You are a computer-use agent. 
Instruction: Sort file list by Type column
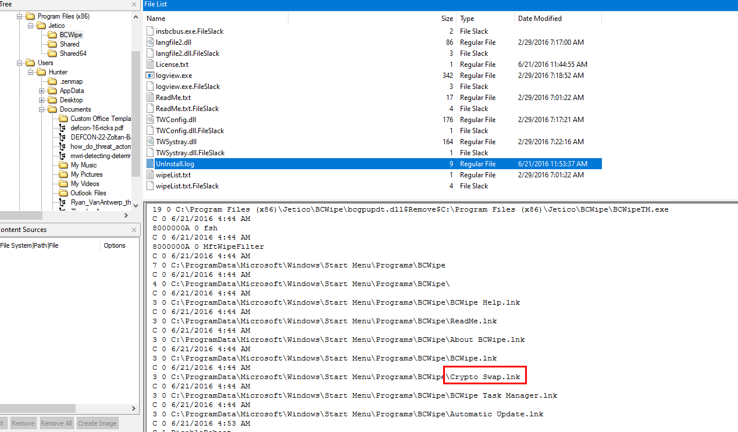point(486,19)
